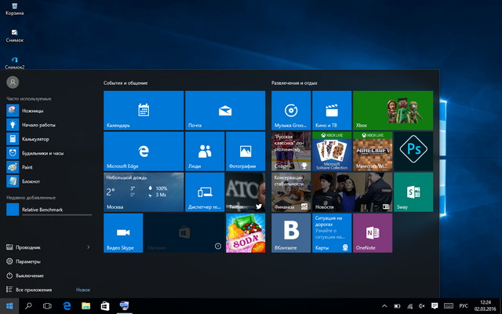Open the ВКонтакте tile
This screenshot has height=314, width=502.
pyautogui.click(x=291, y=233)
